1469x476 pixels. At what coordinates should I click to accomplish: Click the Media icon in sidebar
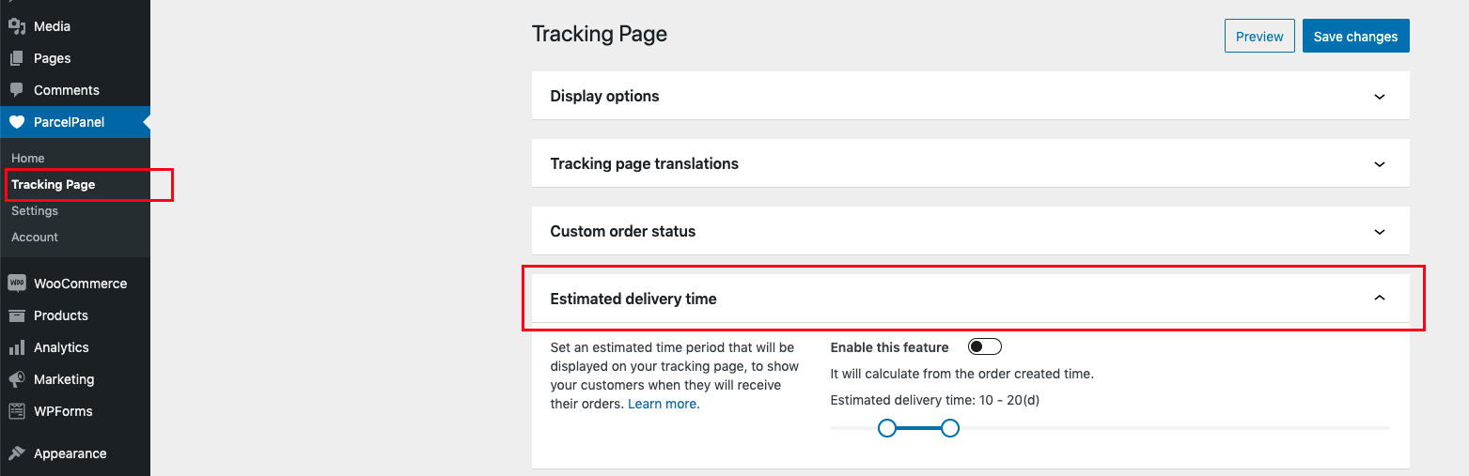16,26
